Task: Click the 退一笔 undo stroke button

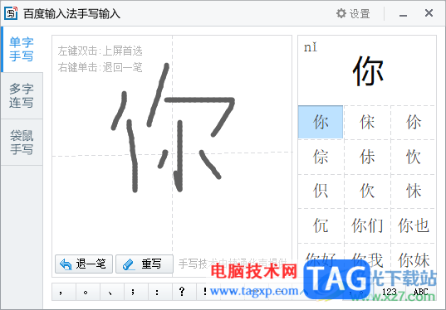Action: pos(84,264)
